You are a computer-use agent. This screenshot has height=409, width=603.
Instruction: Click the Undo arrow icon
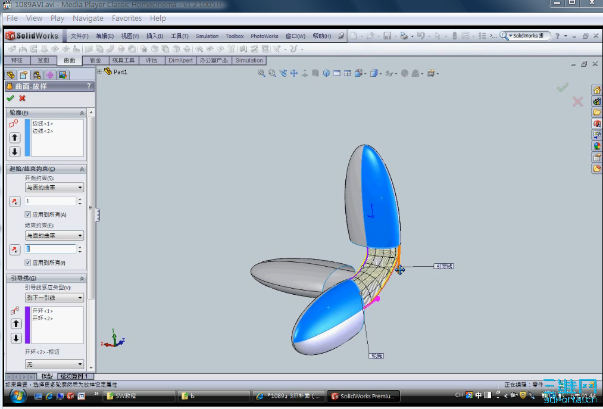tap(421, 36)
